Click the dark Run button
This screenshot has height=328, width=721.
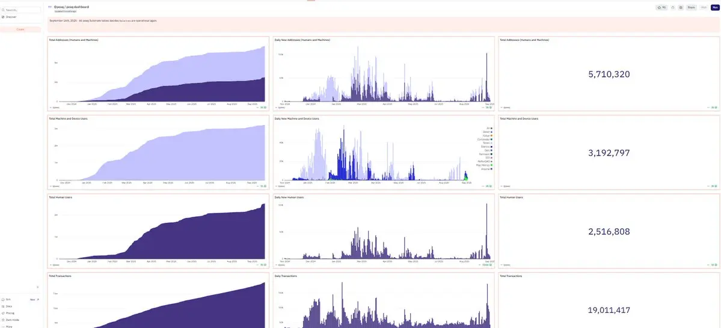[x=715, y=7]
